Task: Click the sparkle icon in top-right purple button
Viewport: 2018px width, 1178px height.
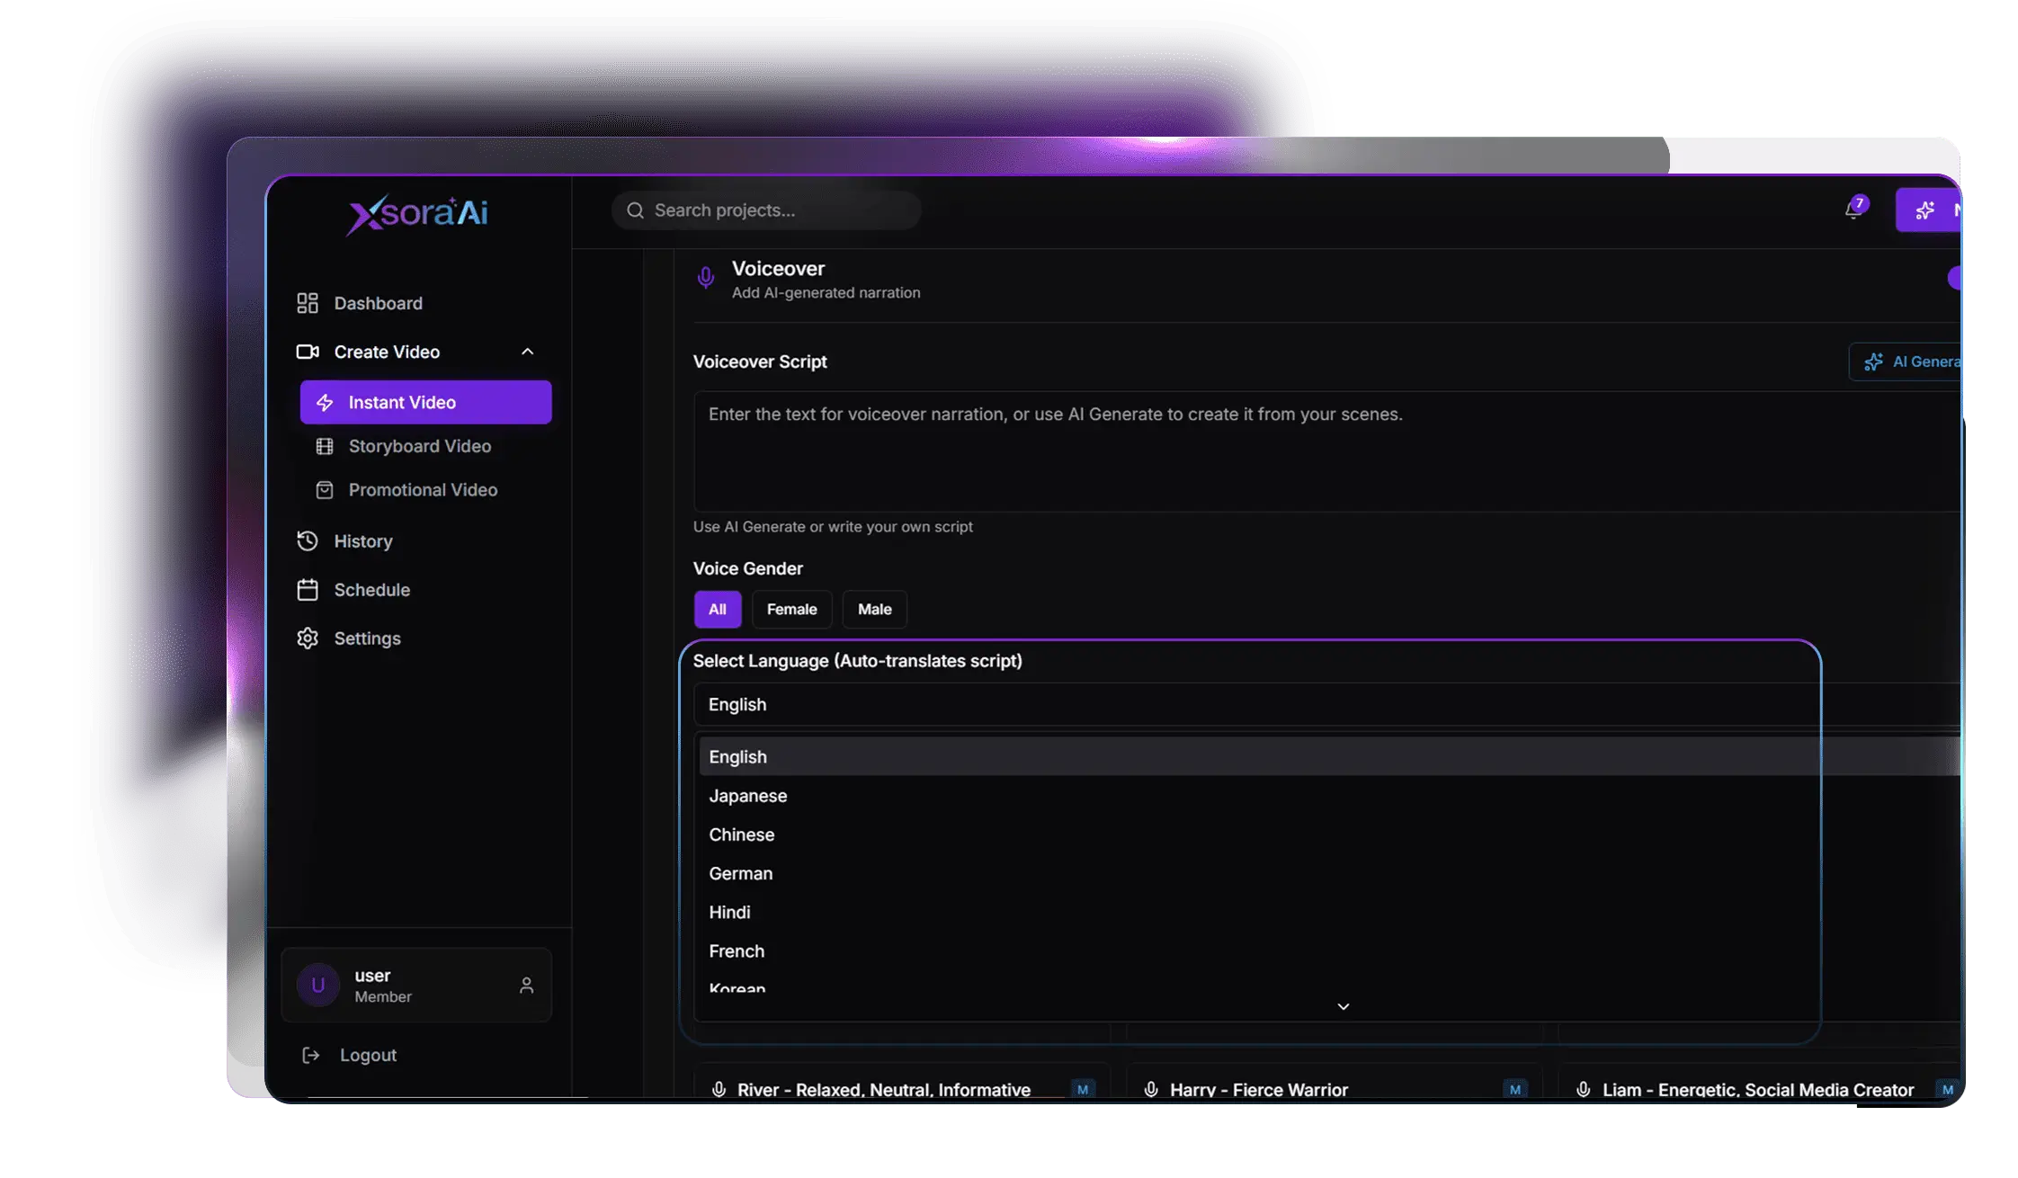Action: click(1925, 210)
